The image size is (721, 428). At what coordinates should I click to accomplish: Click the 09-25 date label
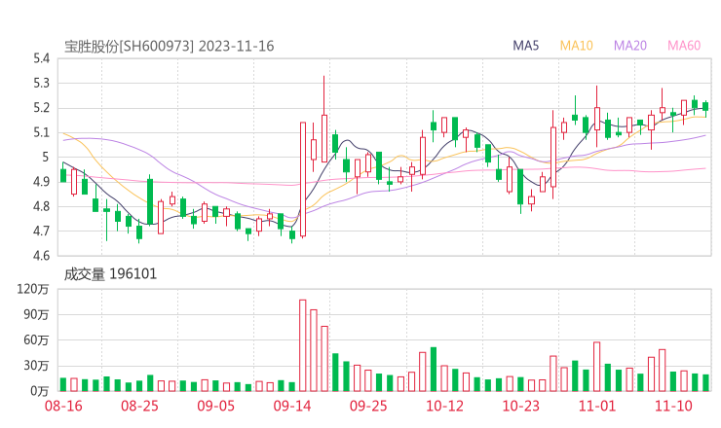[368, 406]
